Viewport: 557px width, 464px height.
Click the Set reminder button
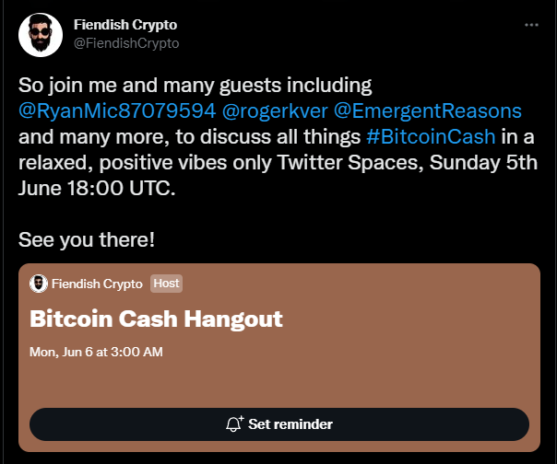[279, 424]
